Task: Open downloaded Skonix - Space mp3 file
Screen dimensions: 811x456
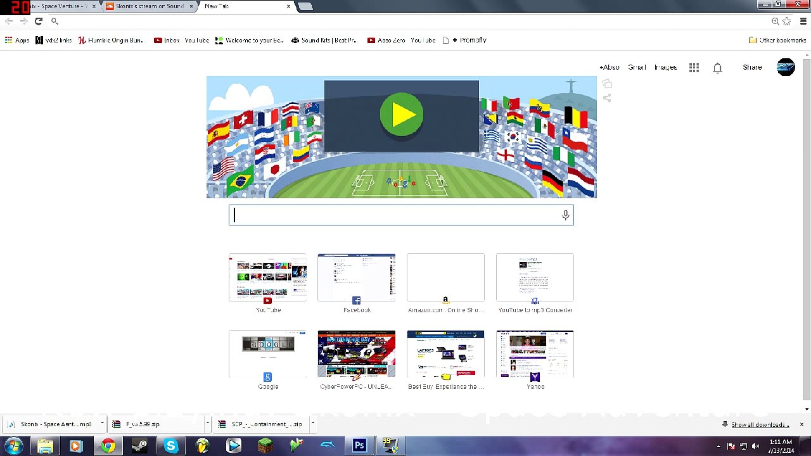Action: pos(50,424)
